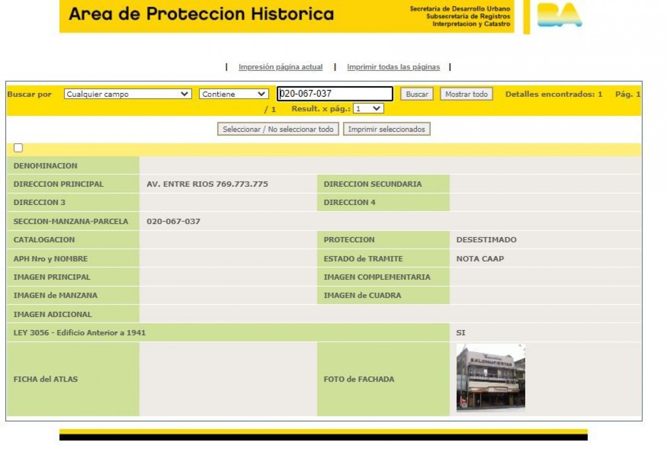This screenshot has height=455, width=667.
Task: Click the 'IMAGEN de MANZANA' label
Action: pos(55,296)
